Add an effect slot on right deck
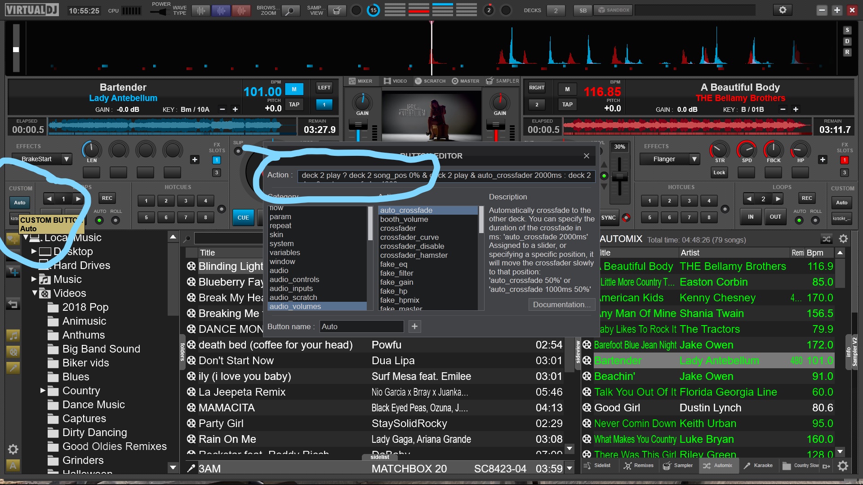Image resolution: width=863 pixels, height=485 pixels. [x=823, y=159]
